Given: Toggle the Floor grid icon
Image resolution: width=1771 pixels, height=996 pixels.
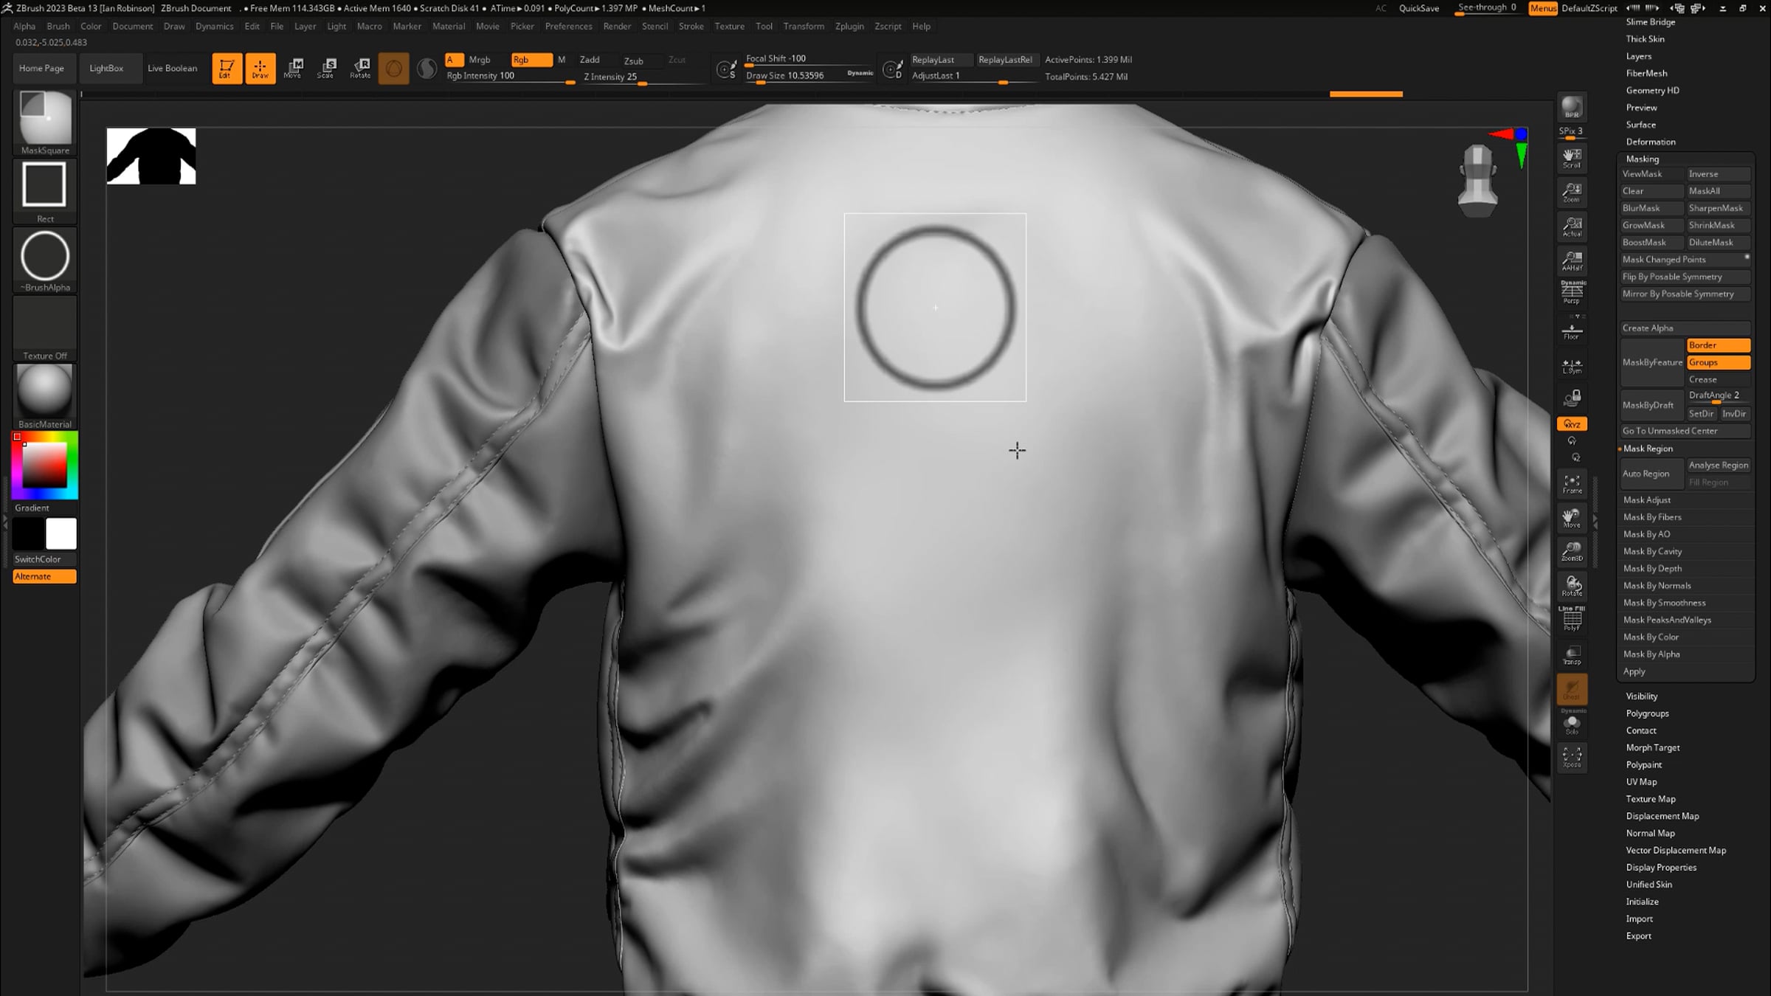Looking at the screenshot, I should tap(1572, 331).
